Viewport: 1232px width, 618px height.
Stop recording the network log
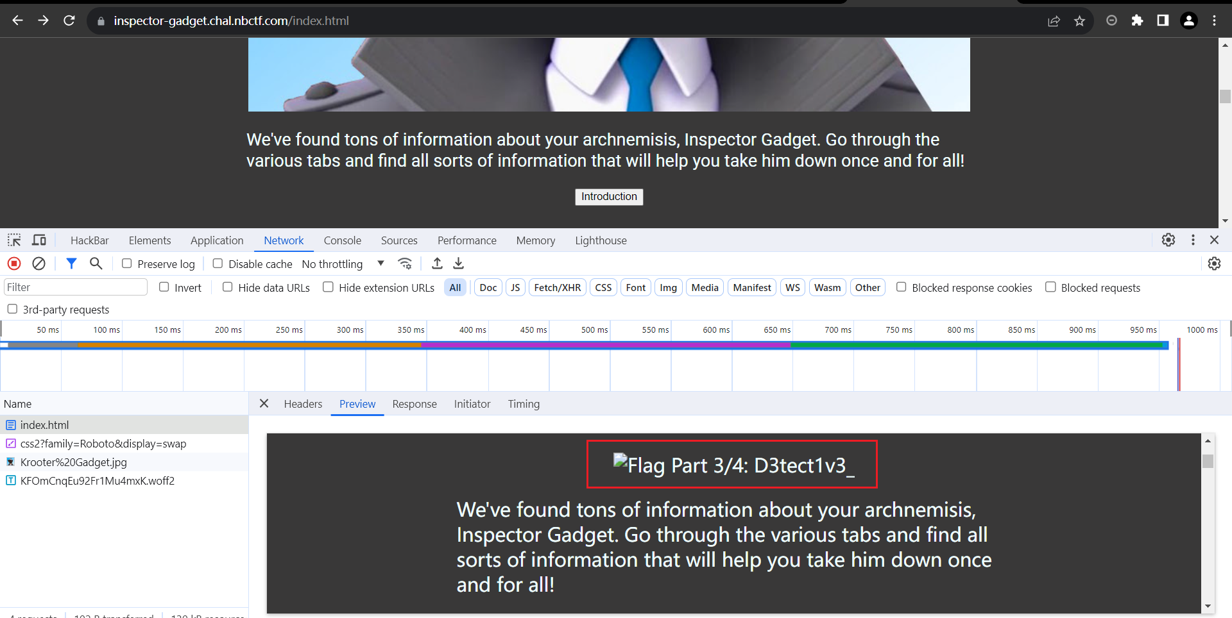[x=14, y=263]
